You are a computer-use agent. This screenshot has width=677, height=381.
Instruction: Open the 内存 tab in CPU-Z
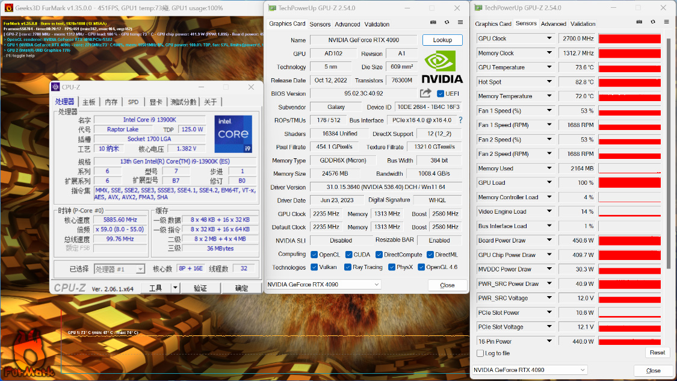[x=111, y=102]
